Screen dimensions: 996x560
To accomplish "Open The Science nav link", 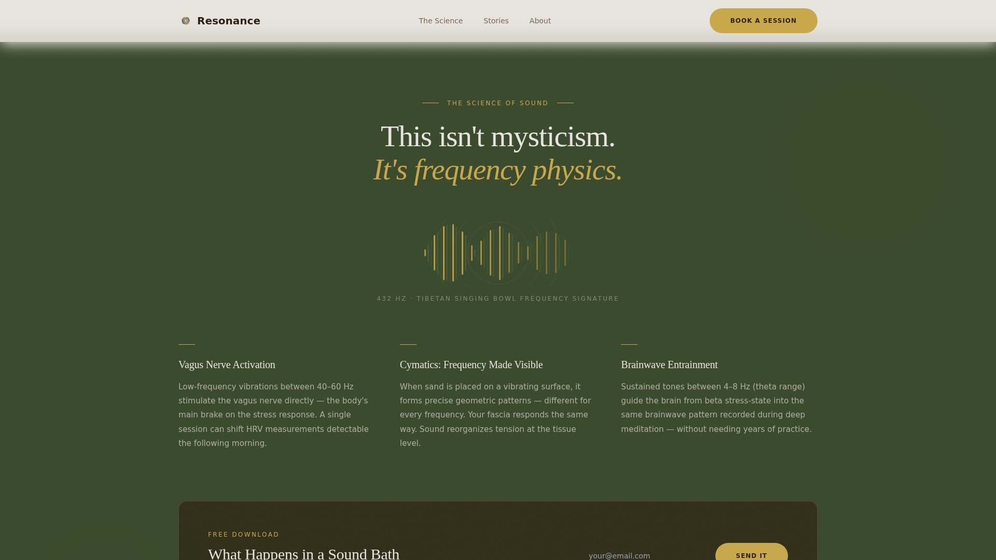I will (x=440, y=21).
